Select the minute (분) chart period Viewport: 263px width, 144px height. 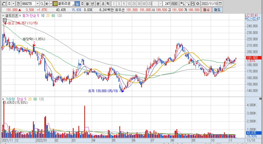click(97, 4)
